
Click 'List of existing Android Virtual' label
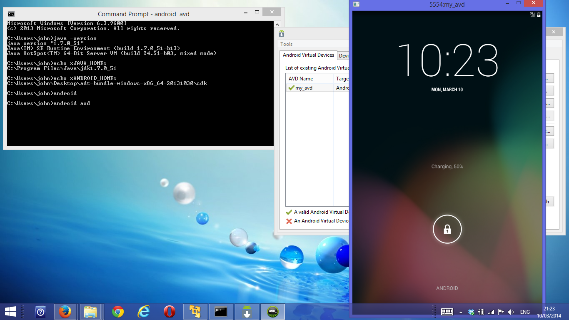[x=317, y=68]
